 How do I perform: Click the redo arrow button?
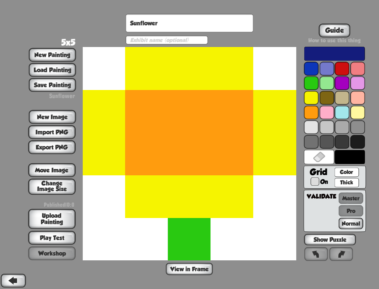pyautogui.click(x=341, y=254)
